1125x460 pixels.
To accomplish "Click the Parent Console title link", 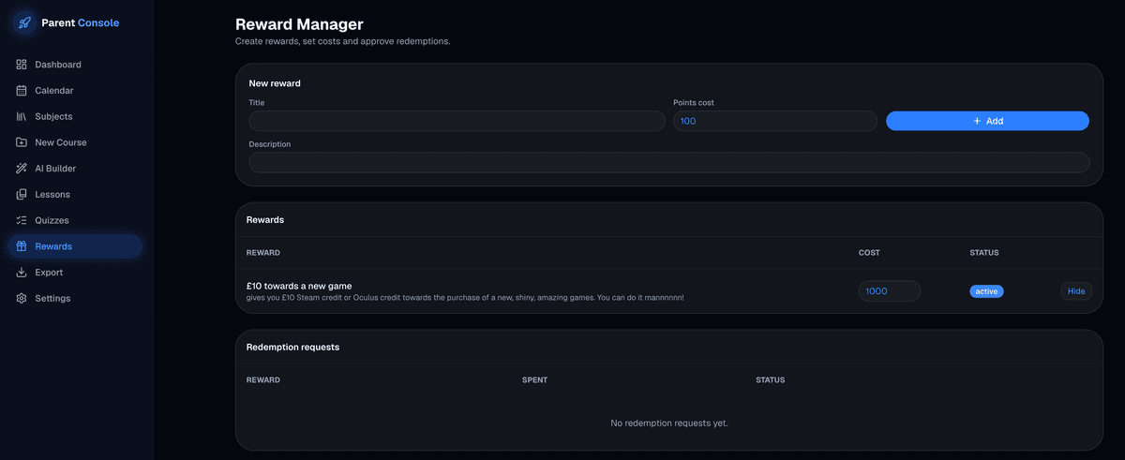I will [x=81, y=22].
